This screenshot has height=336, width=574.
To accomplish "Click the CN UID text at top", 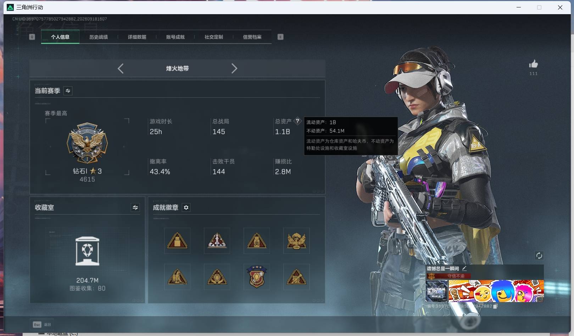I will pos(60,19).
